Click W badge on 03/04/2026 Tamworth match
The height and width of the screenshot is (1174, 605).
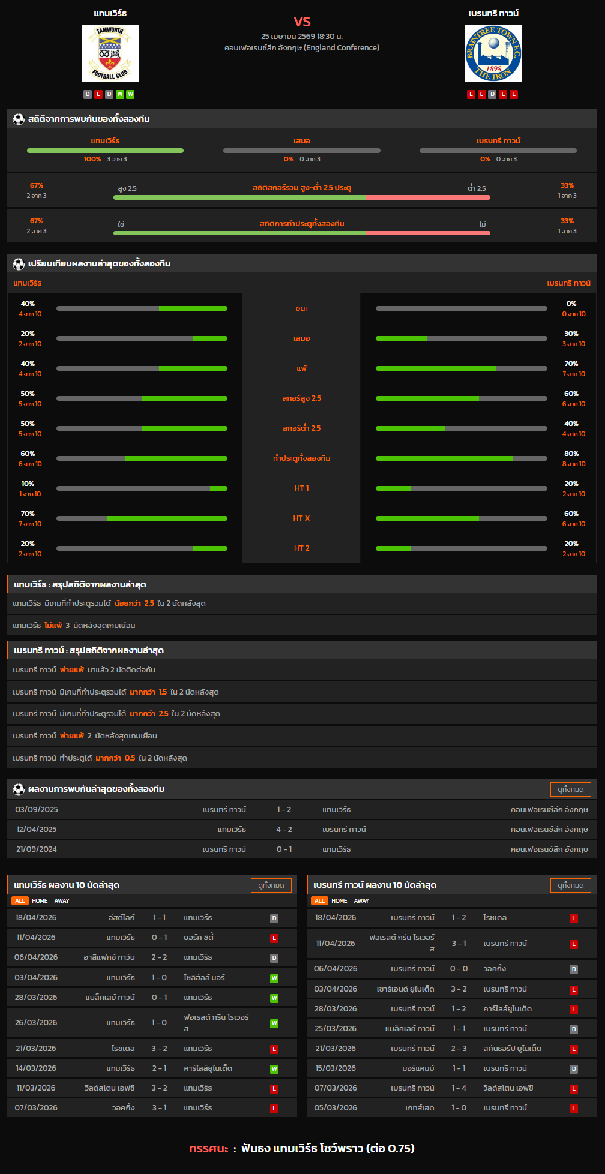click(274, 978)
